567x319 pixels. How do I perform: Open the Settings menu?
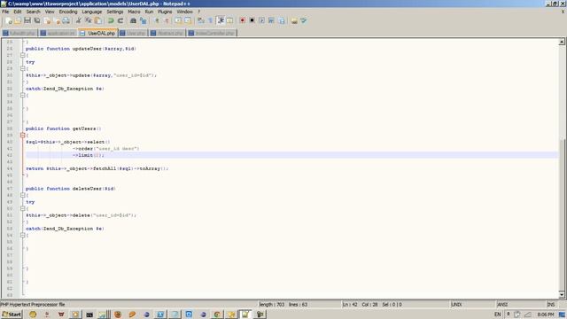(x=114, y=12)
